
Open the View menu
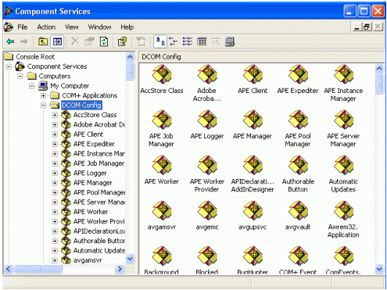click(72, 27)
